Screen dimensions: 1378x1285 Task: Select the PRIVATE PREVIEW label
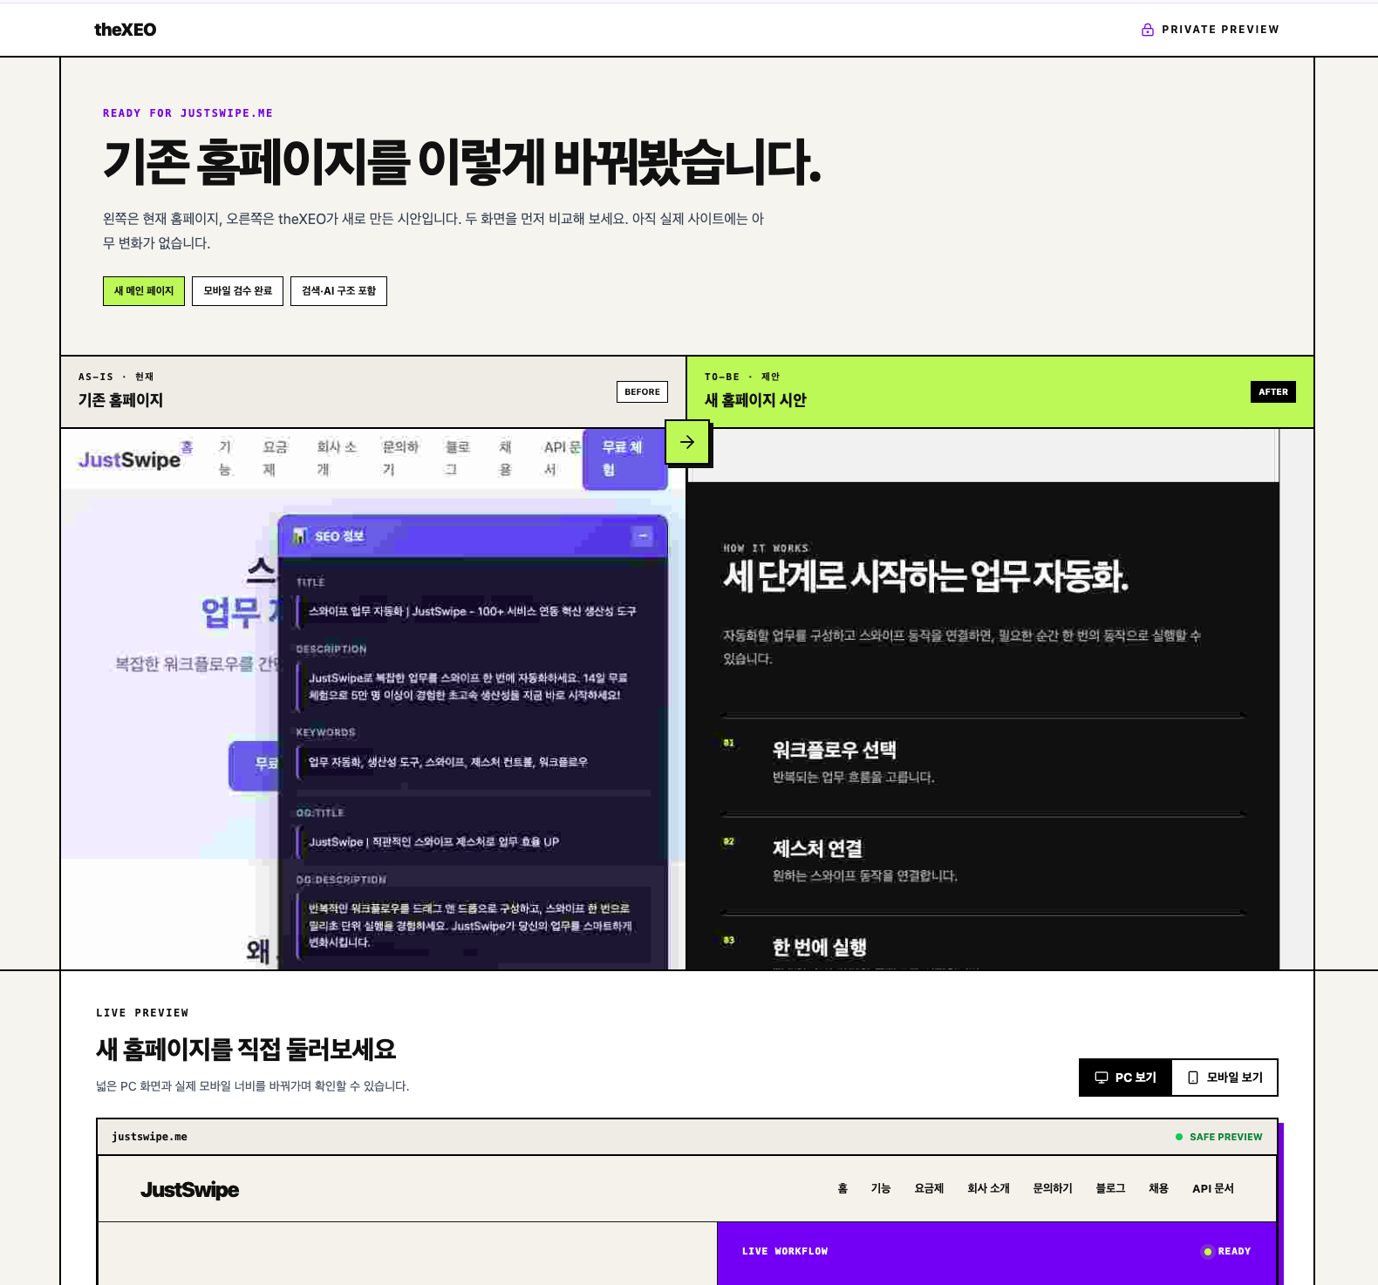(1220, 30)
